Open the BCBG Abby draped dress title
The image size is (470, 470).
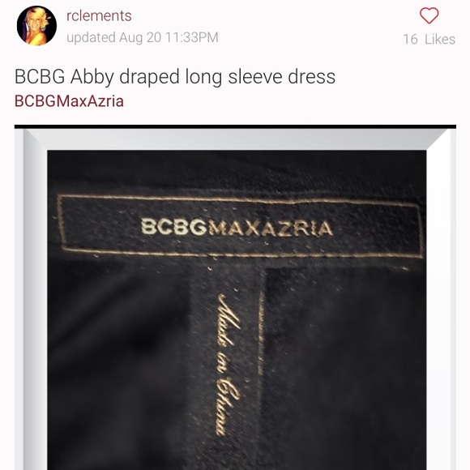pos(175,77)
